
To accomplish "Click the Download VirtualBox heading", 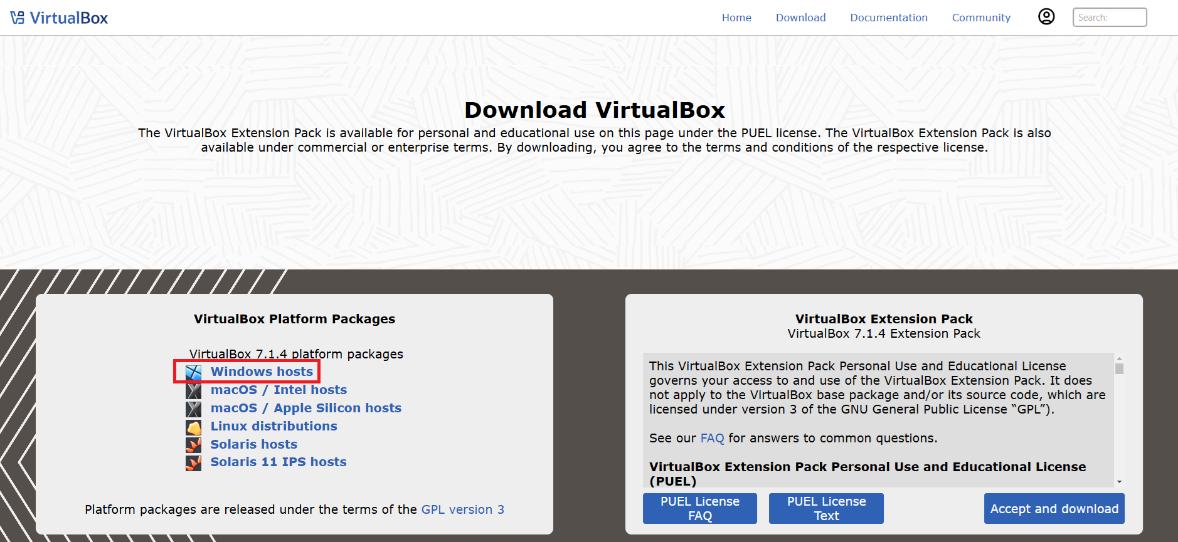I will pos(595,110).
